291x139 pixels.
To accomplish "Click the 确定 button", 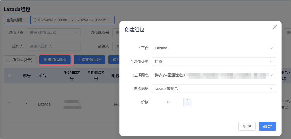I will (267, 126).
